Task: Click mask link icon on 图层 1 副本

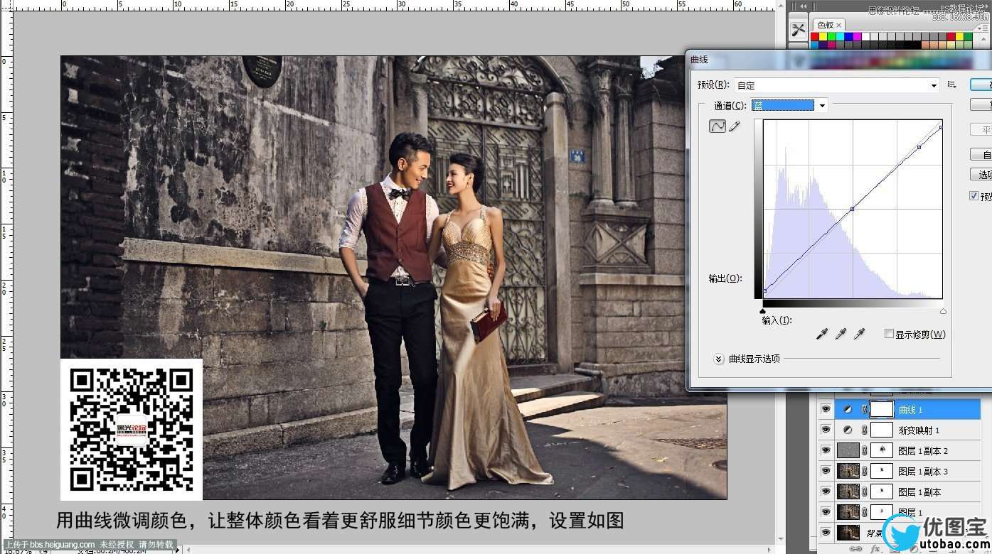Action: [865, 491]
